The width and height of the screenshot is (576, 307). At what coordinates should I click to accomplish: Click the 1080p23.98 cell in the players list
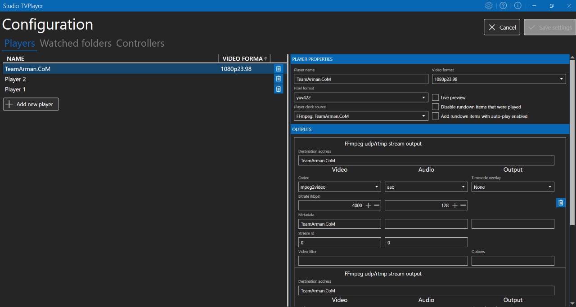point(236,69)
